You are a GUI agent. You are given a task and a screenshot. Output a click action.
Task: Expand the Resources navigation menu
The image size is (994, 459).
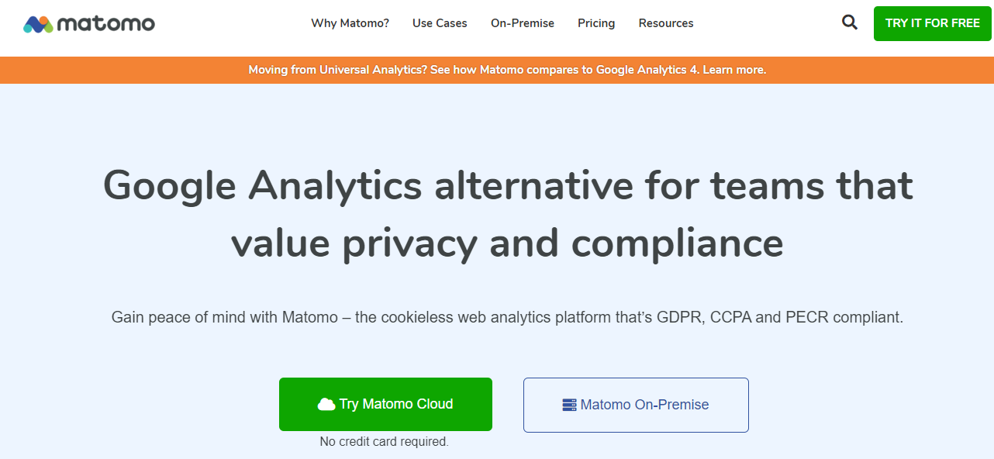click(x=666, y=23)
